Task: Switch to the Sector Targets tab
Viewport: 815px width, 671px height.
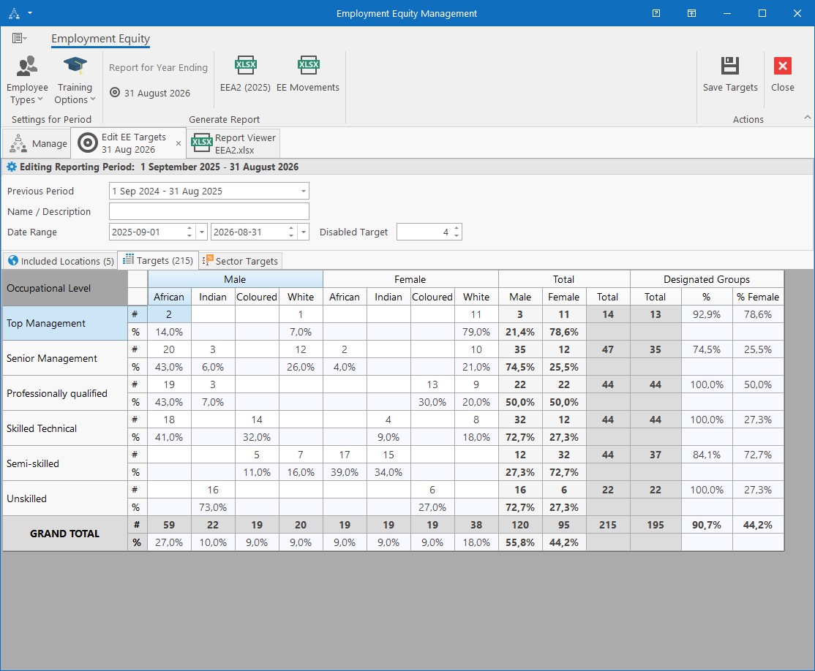Action: click(x=241, y=261)
